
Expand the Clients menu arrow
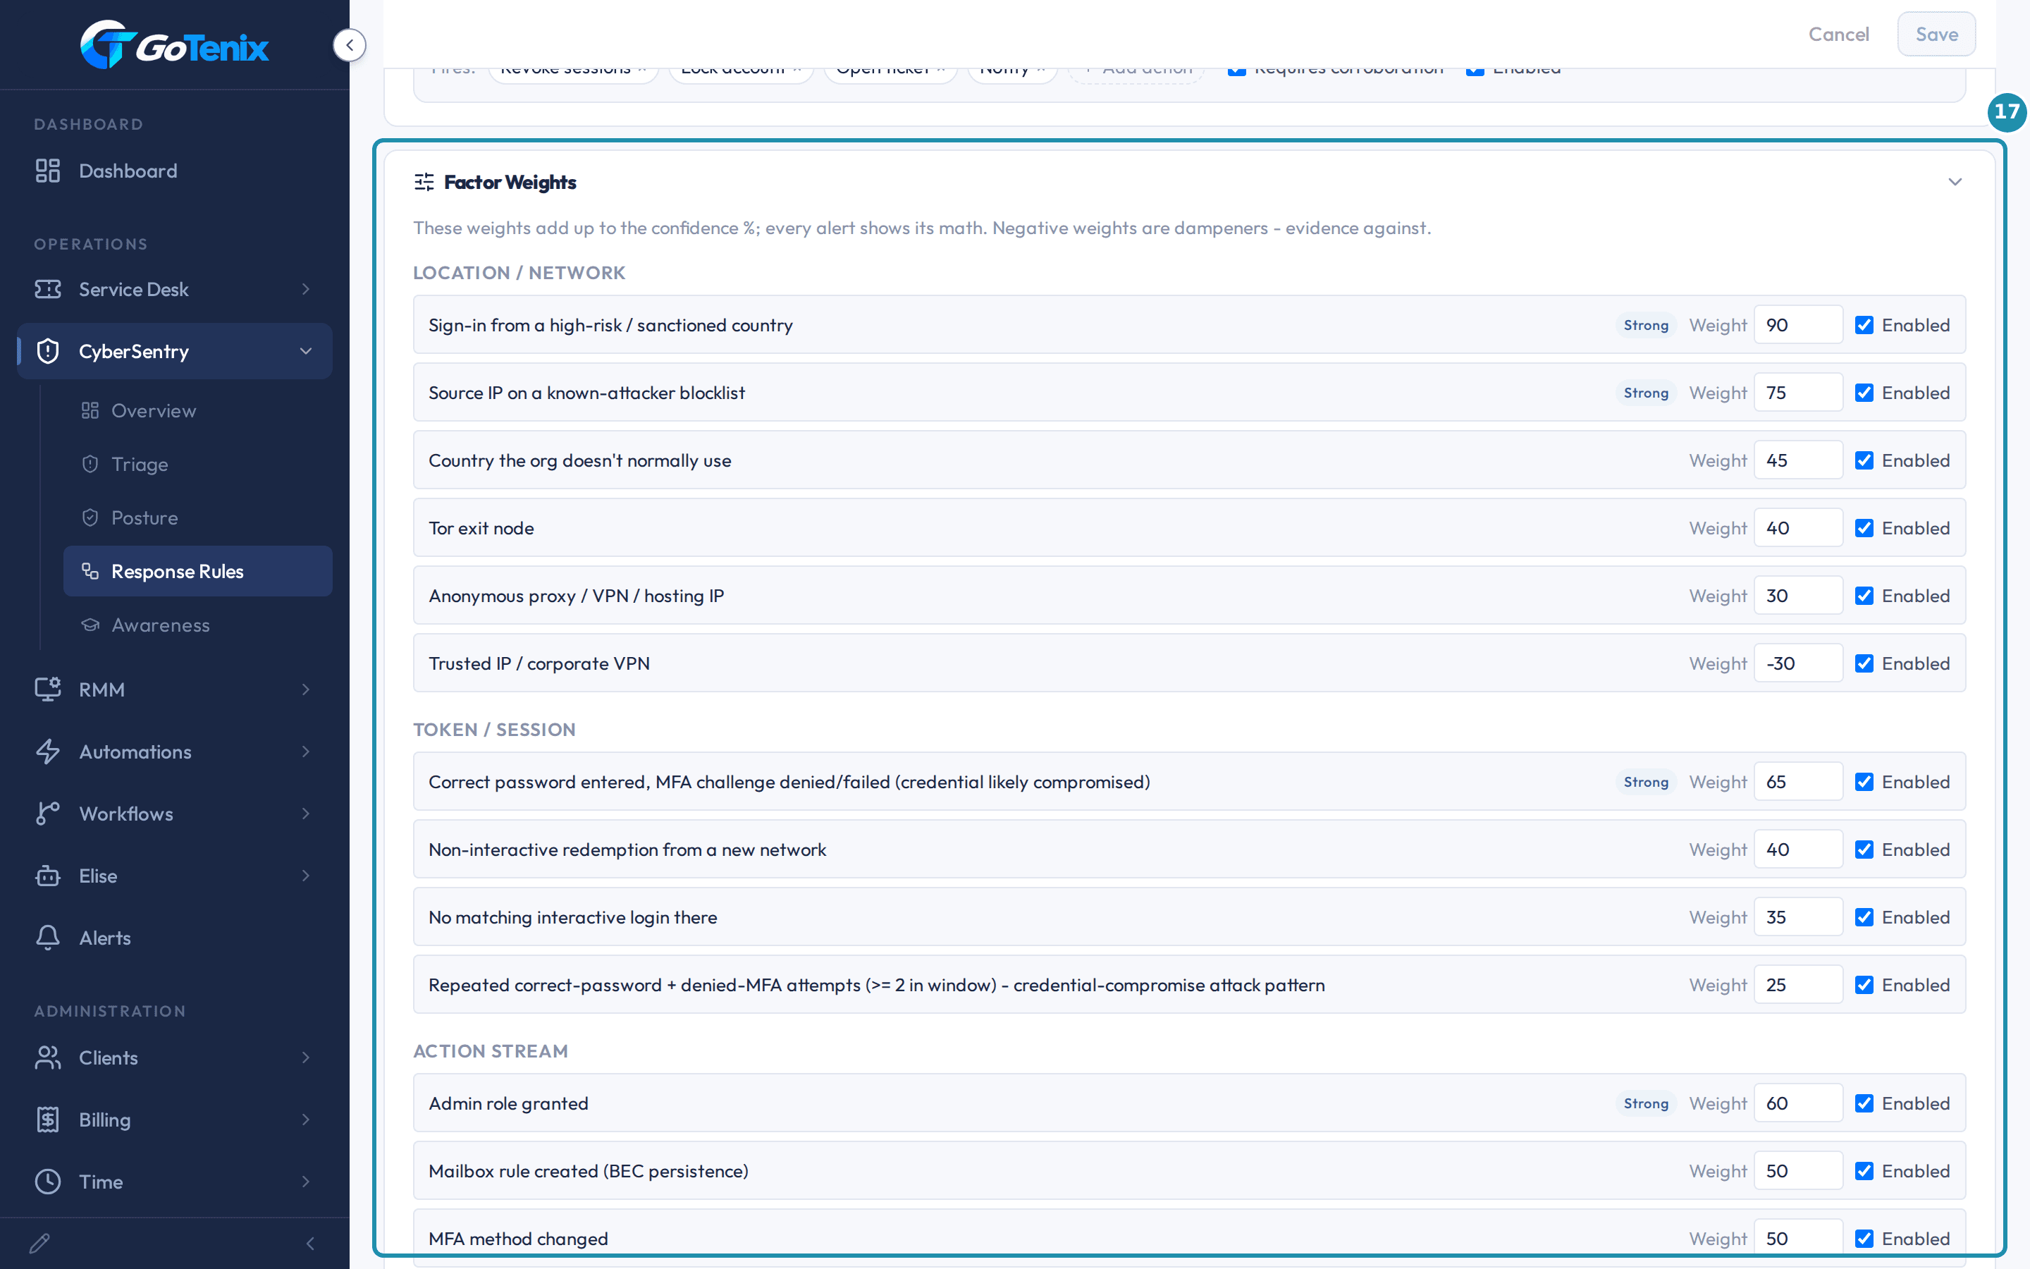point(306,1058)
